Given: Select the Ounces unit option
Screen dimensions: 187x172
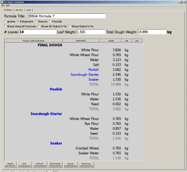Looking at the screenshot, I should click(x=36, y=21).
